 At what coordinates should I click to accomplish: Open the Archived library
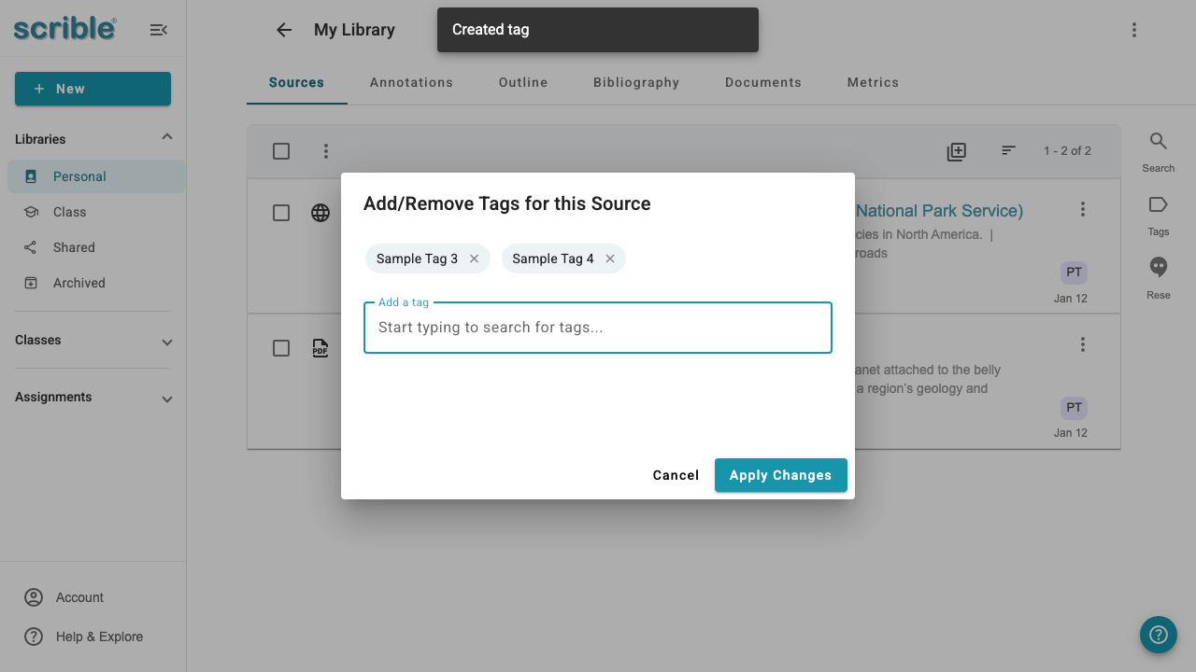point(96,283)
